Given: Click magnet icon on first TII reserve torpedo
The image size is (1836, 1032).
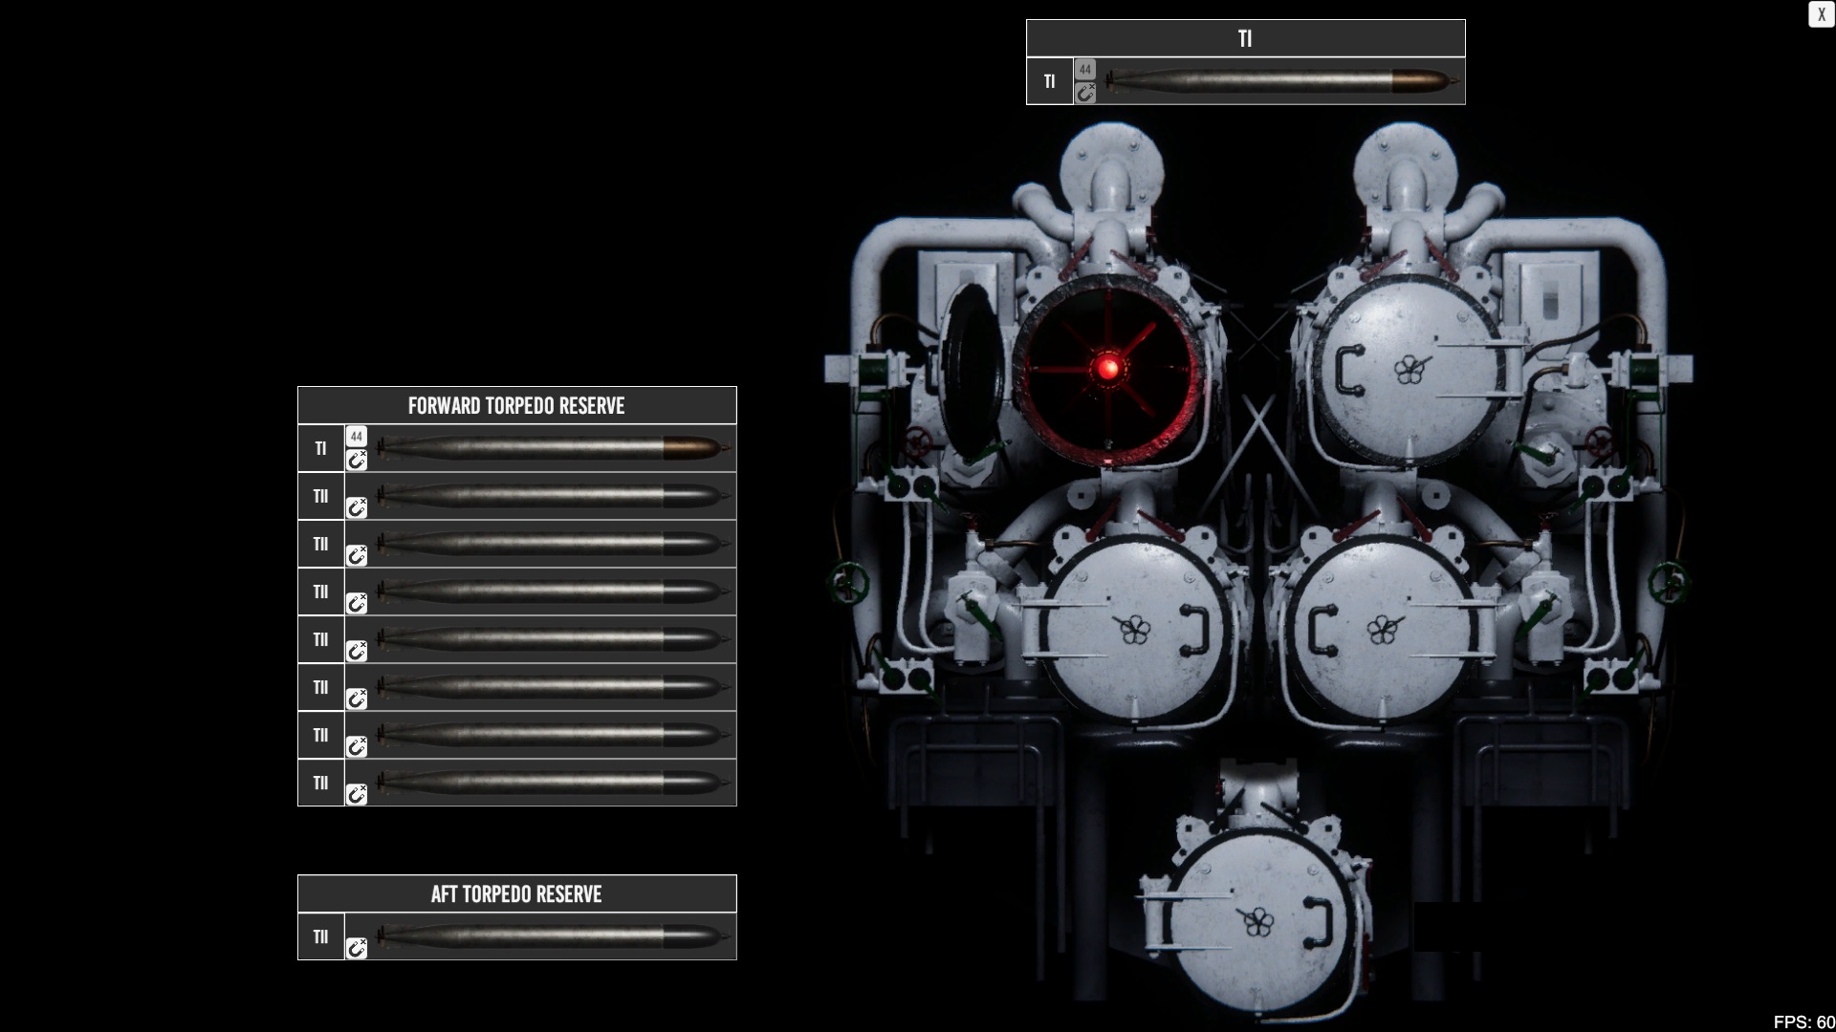Looking at the screenshot, I should [357, 507].
